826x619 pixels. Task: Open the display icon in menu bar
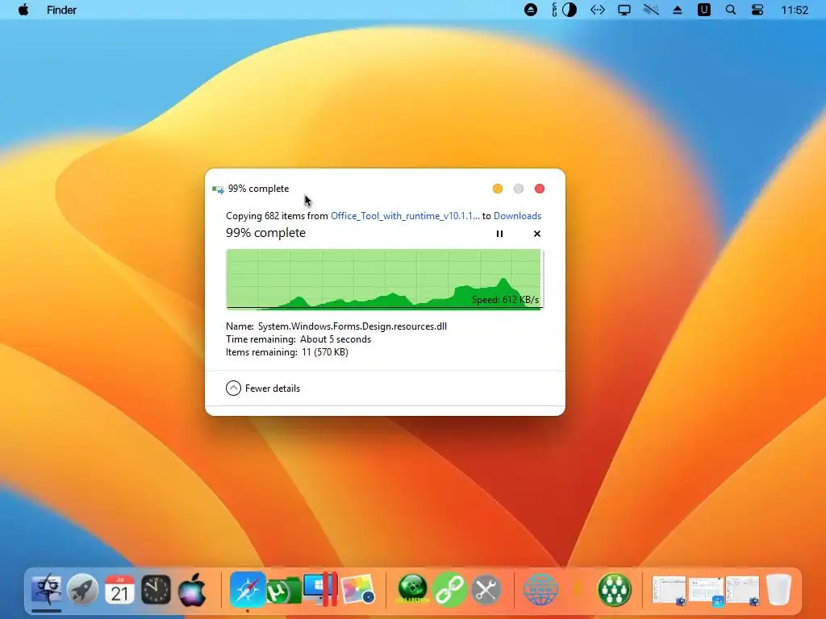pos(624,10)
